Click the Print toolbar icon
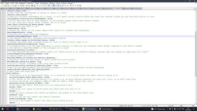The height and width of the screenshot is (111, 197). [15, 6]
